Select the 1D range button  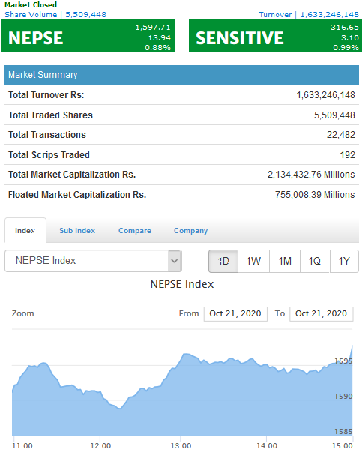pyautogui.click(x=223, y=261)
